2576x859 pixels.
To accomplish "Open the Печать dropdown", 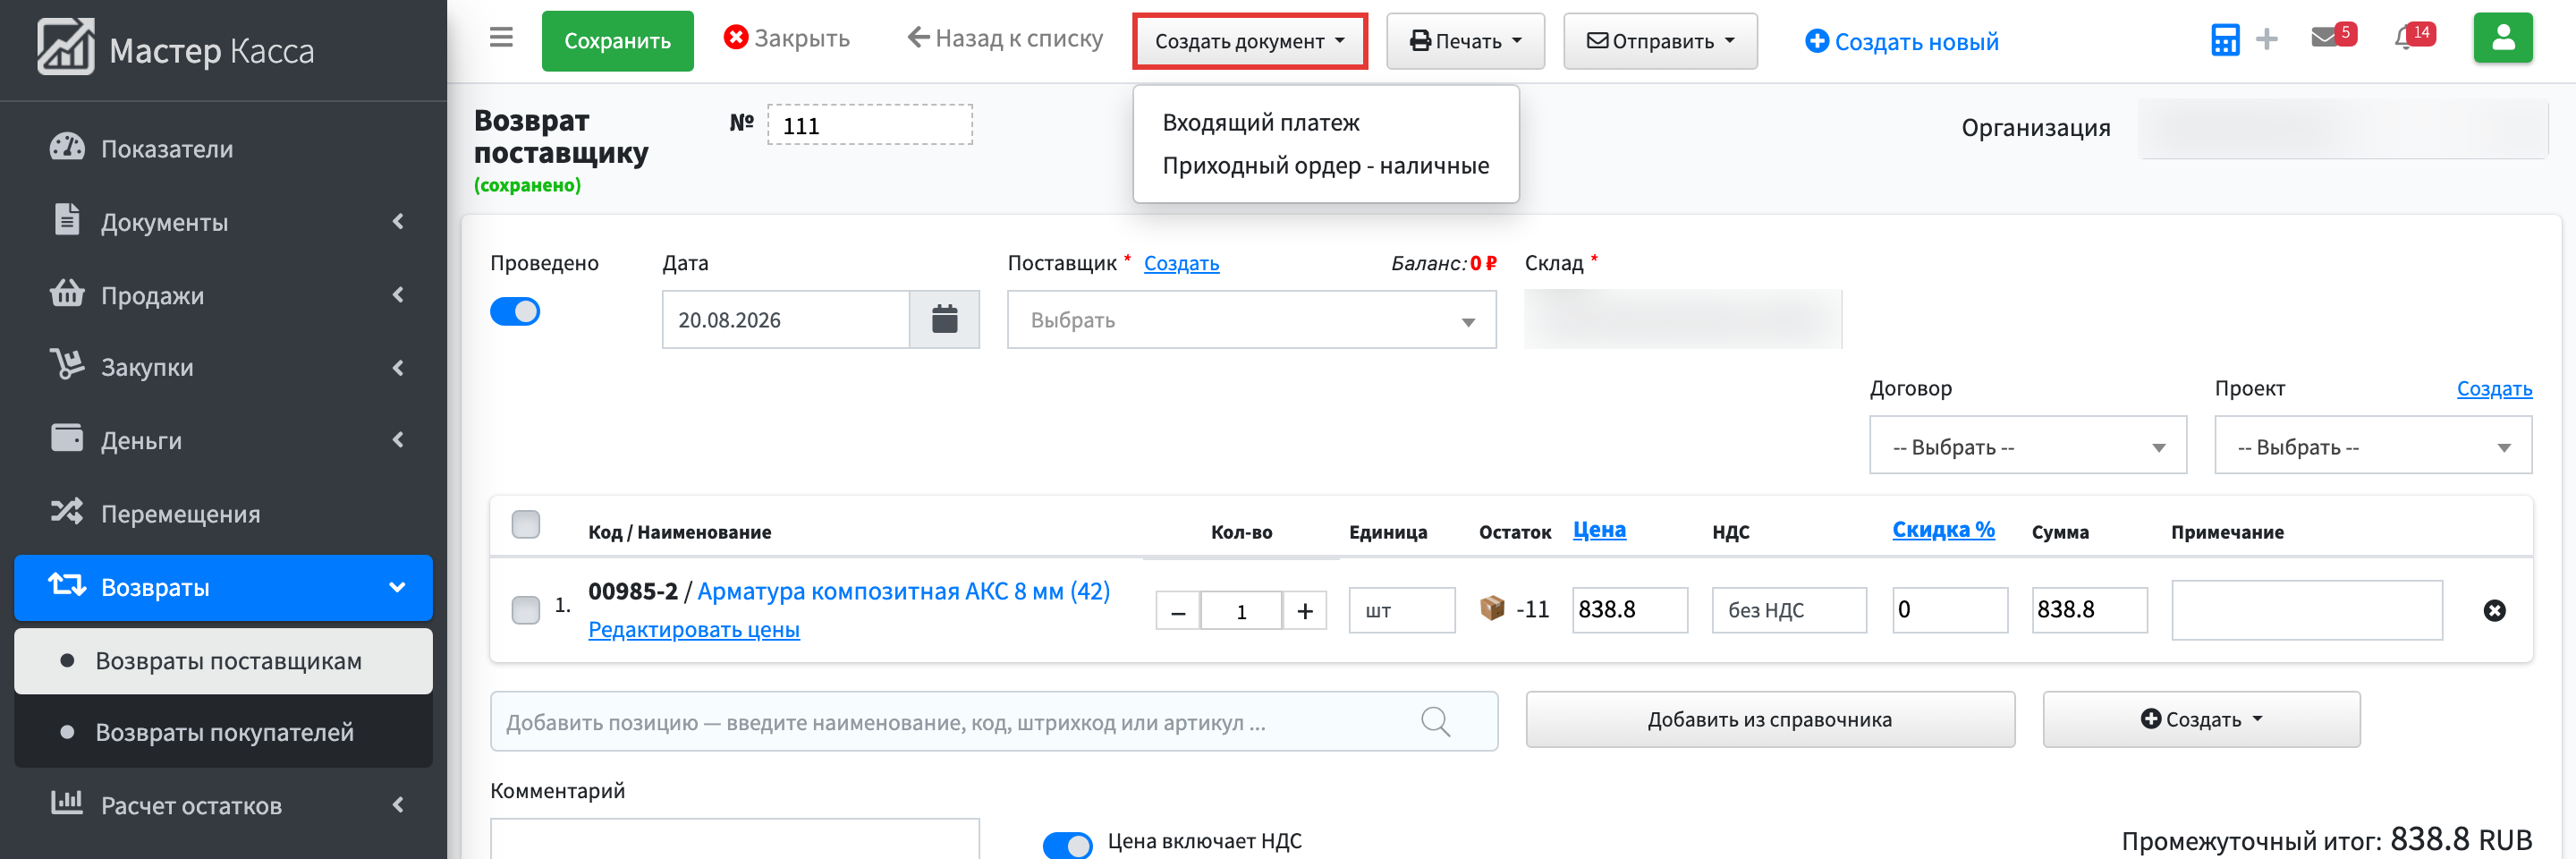I will click(1465, 41).
